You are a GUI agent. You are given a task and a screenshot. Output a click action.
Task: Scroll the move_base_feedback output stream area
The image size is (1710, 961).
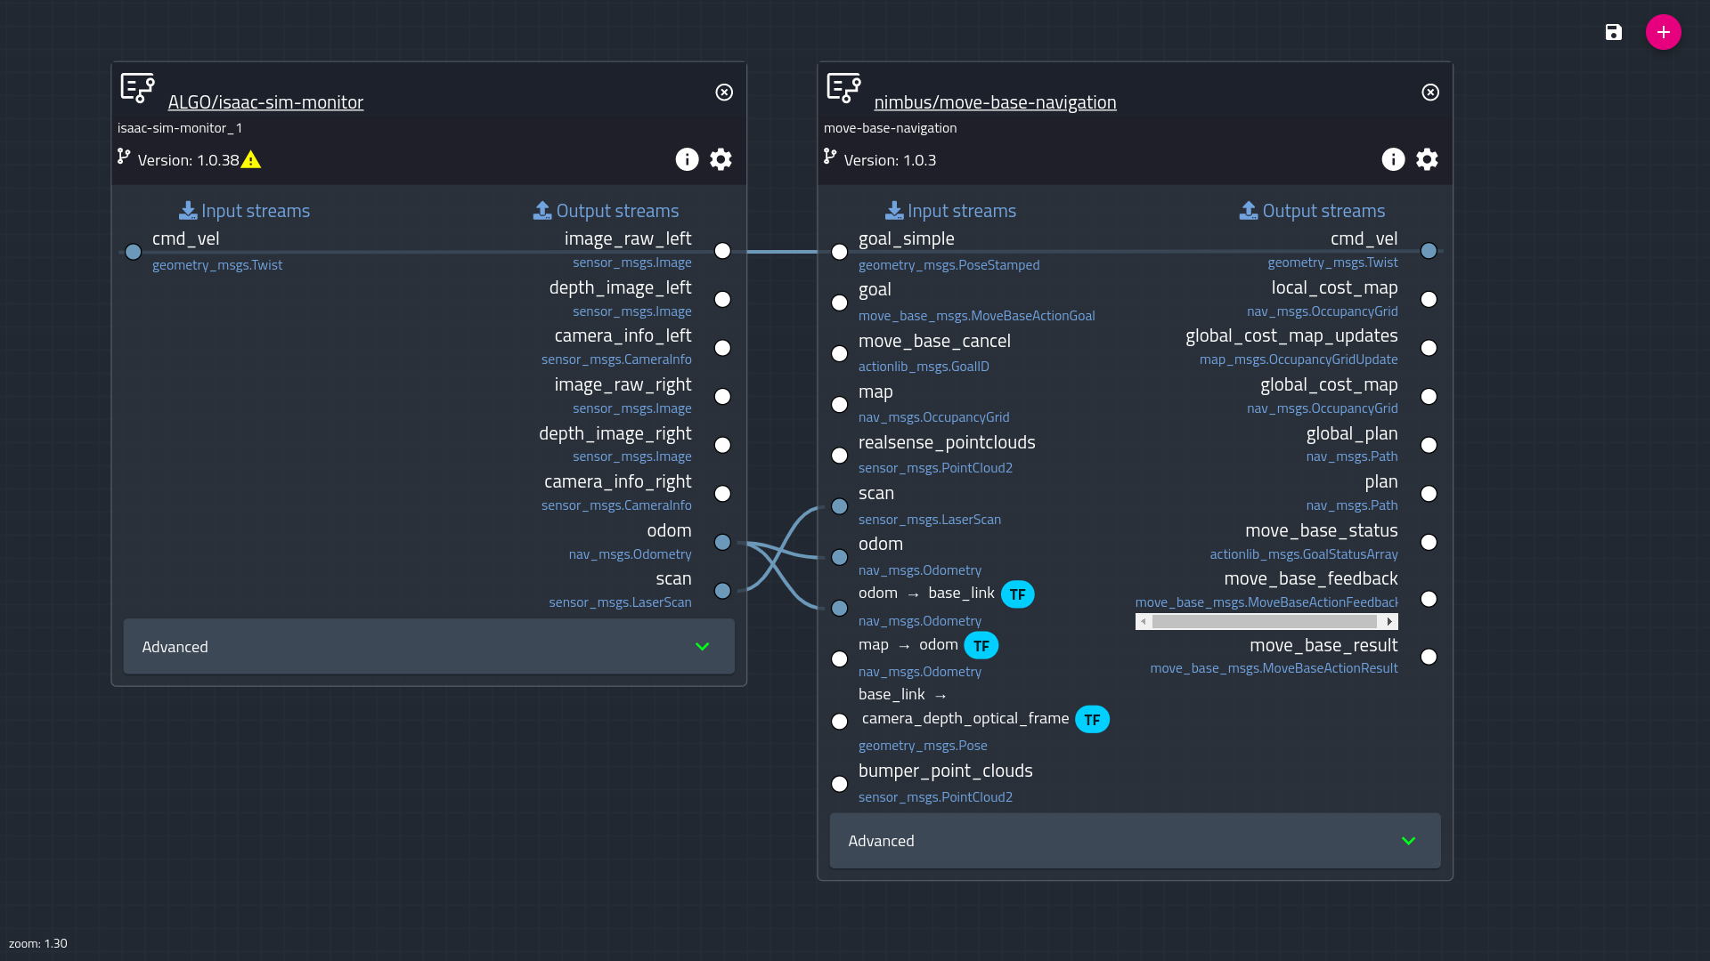pos(1267,621)
